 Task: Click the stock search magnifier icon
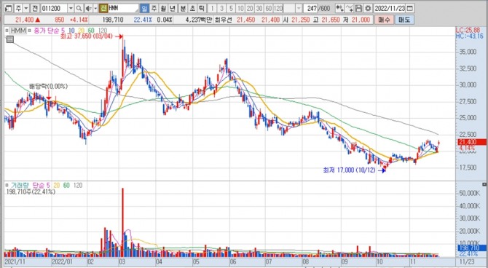coord(79,8)
